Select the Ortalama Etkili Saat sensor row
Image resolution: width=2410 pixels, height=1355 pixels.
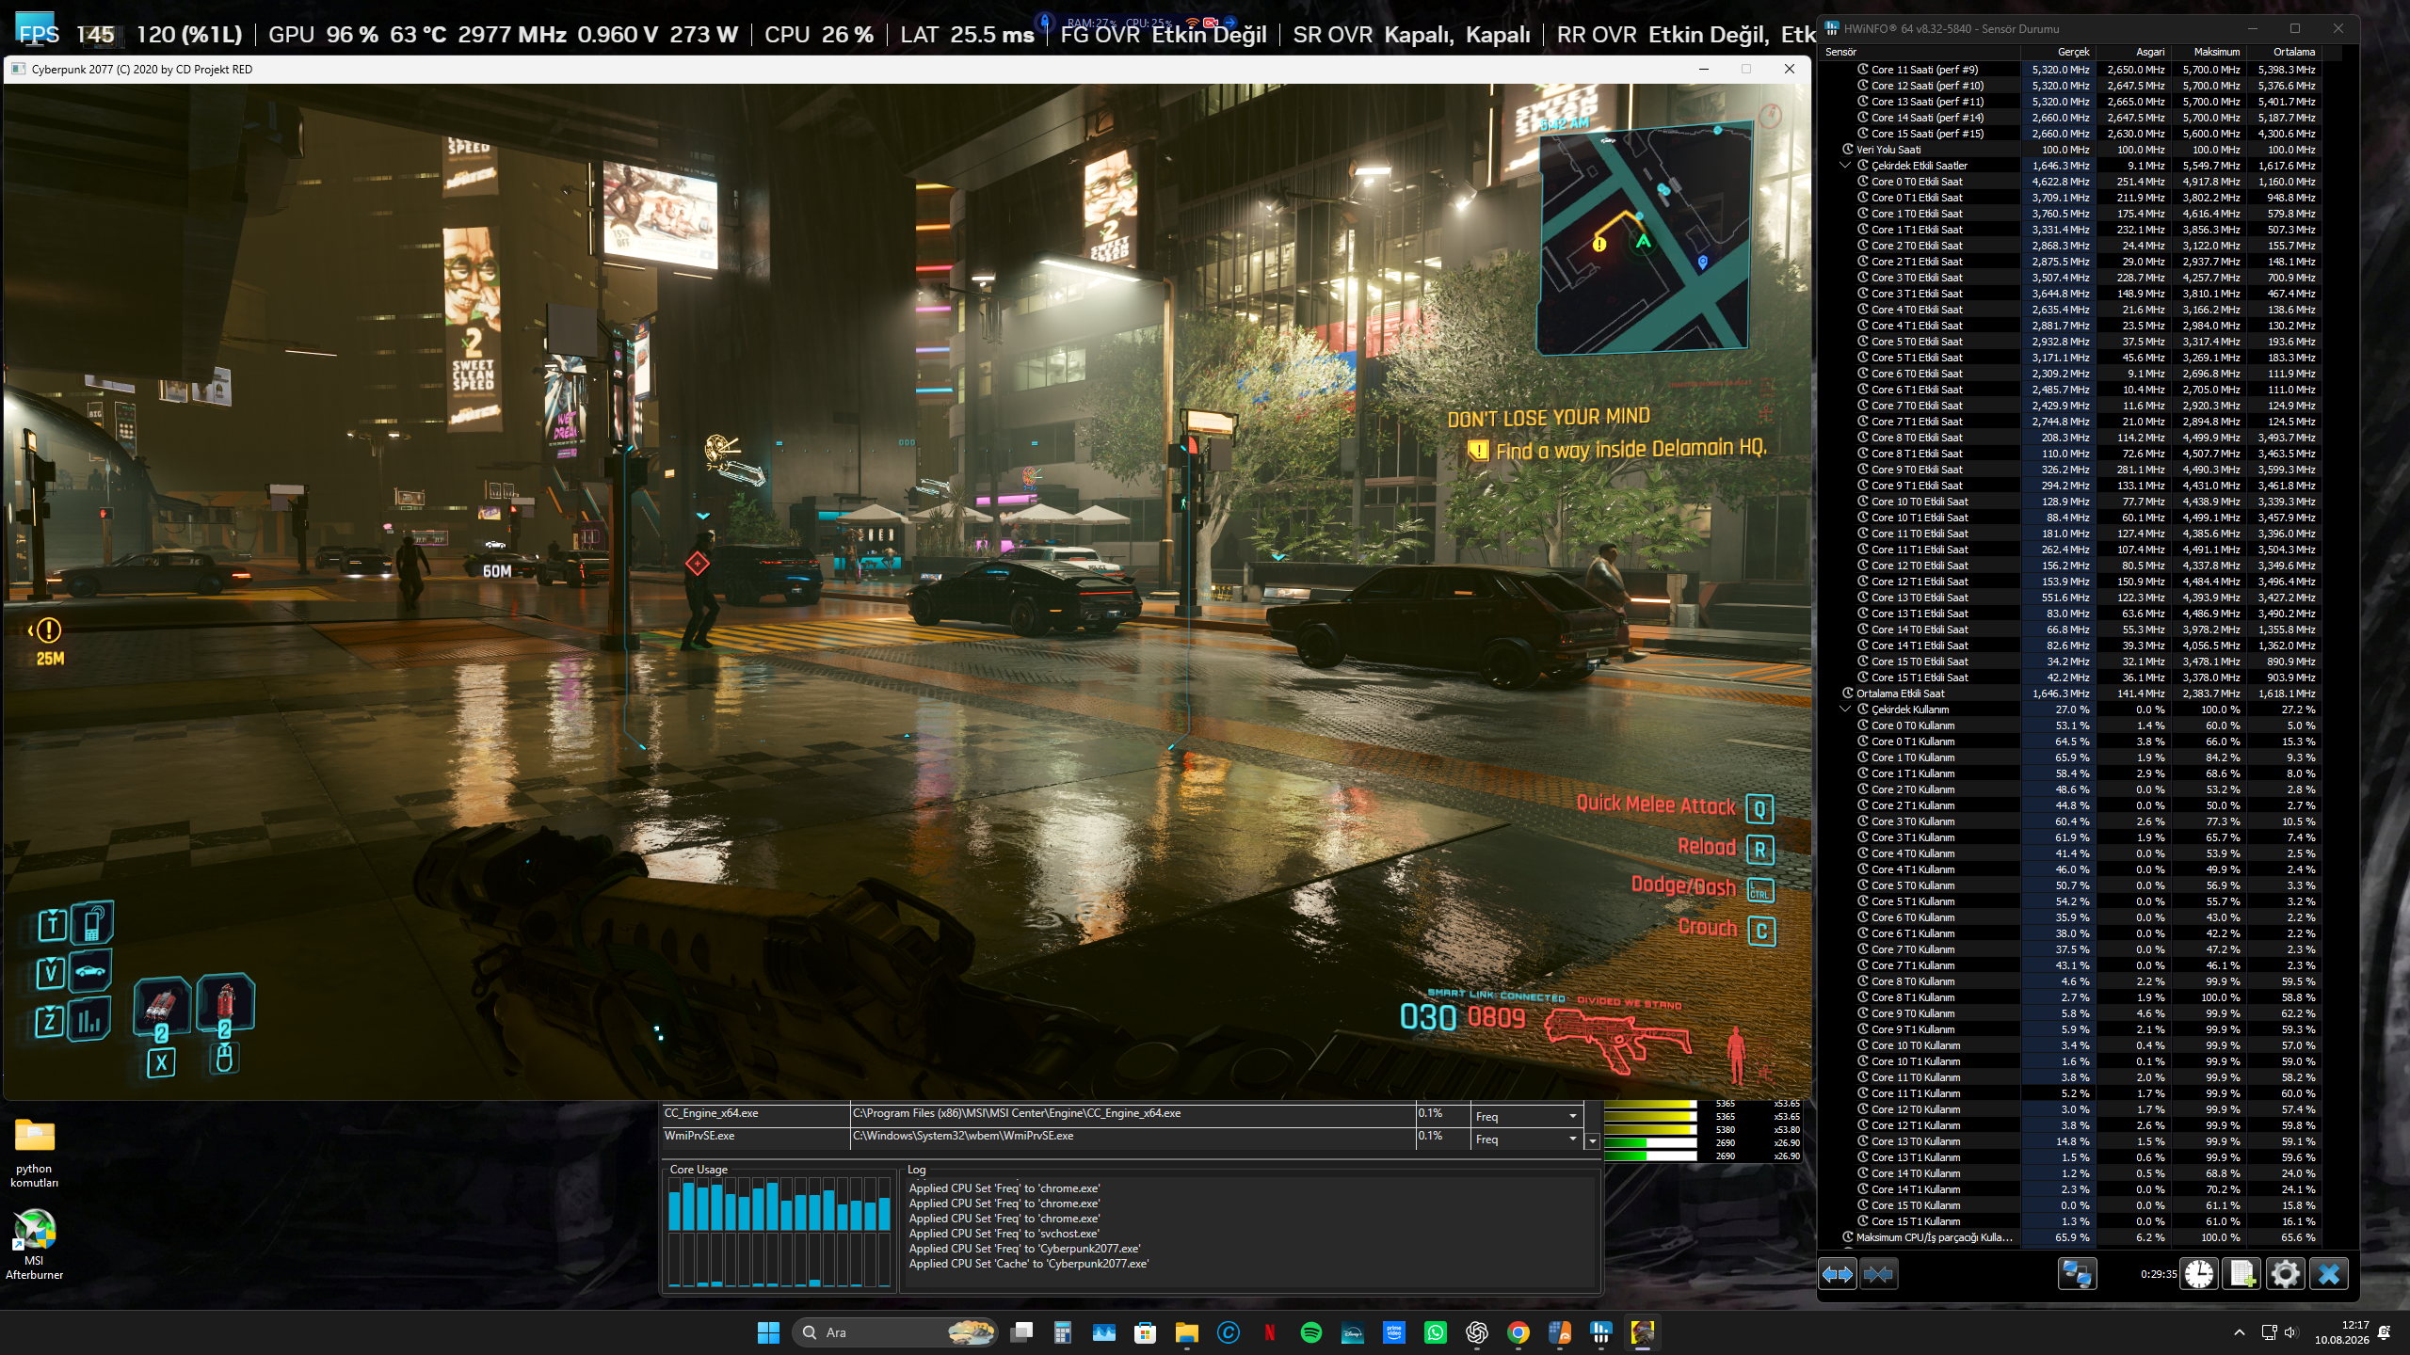[2069, 693]
